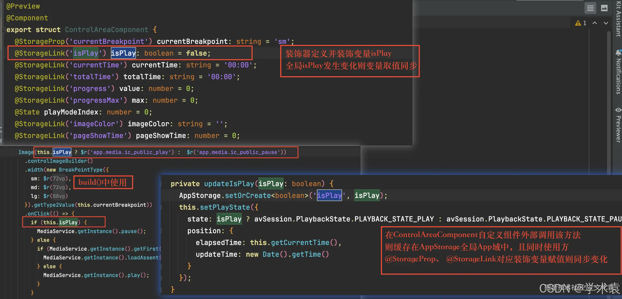Open the Kit Assistant side tab
This screenshot has height=299, width=622.
618,19
